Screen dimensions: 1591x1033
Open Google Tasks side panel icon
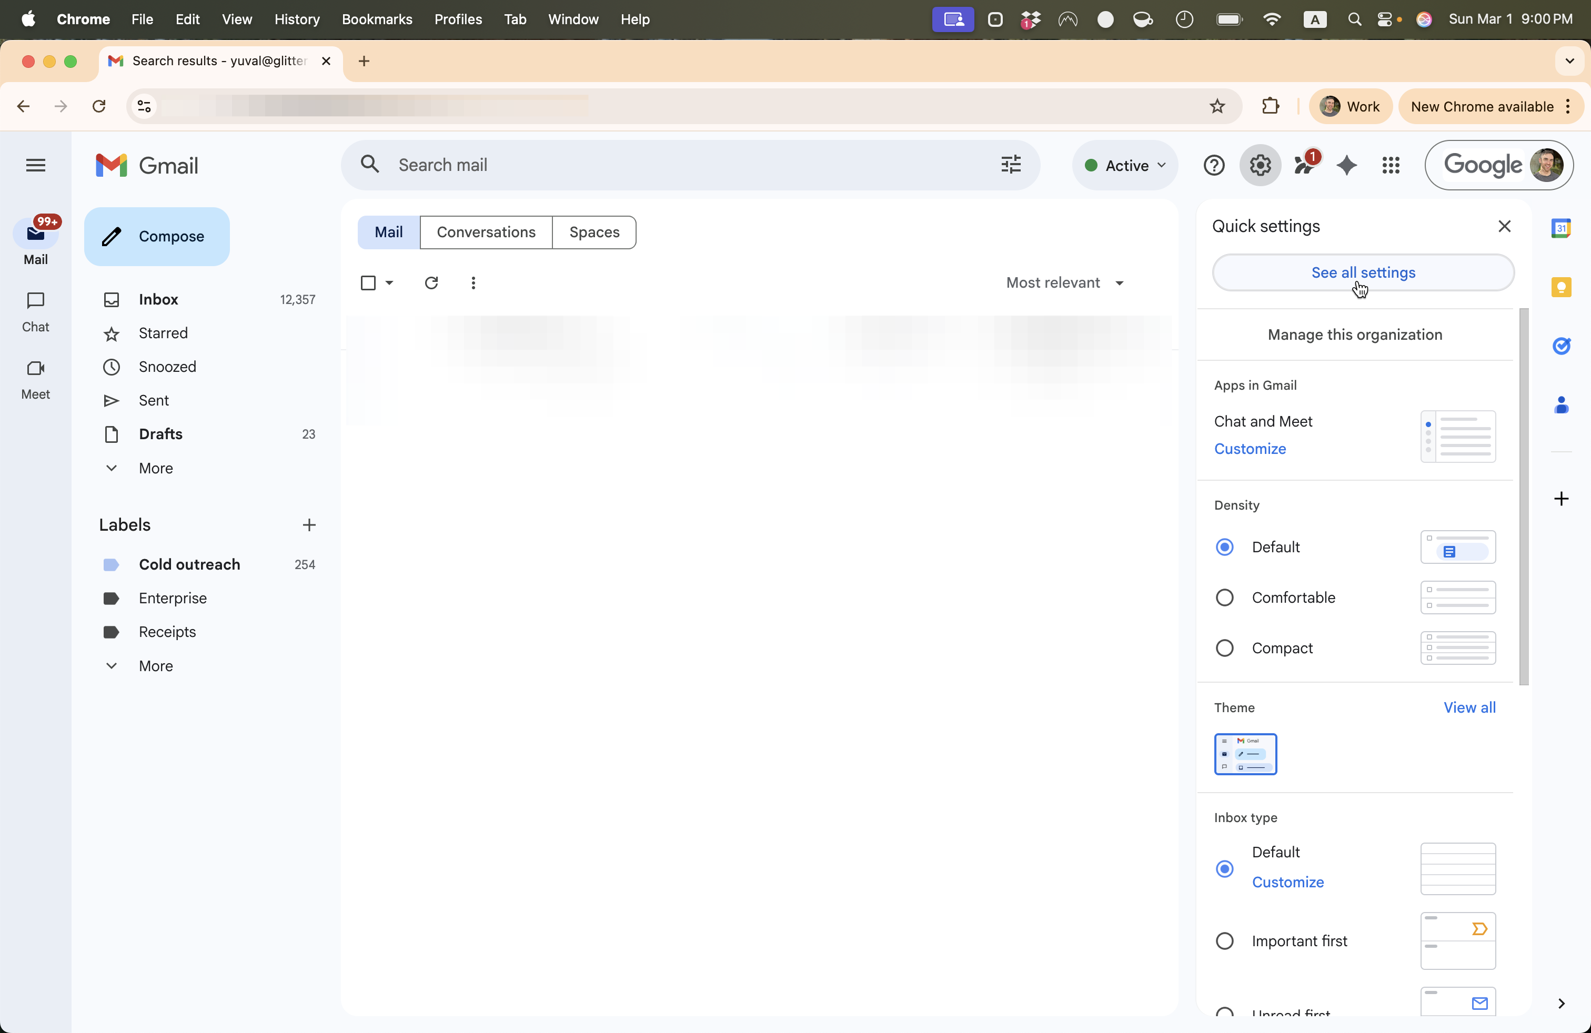coord(1560,346)
